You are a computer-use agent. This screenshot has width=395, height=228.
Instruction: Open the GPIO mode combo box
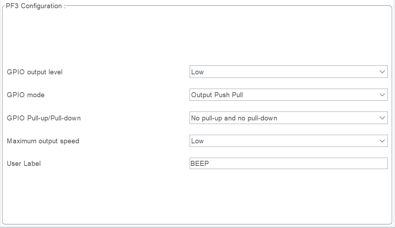click(x=289, y=95)
